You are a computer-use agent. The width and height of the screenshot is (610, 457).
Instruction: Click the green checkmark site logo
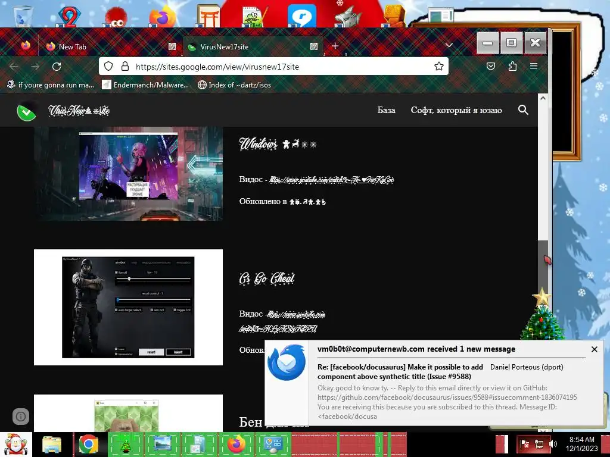27,111
